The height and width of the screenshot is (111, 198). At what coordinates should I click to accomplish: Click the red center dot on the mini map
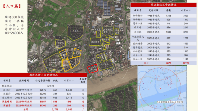click(160, 88)
